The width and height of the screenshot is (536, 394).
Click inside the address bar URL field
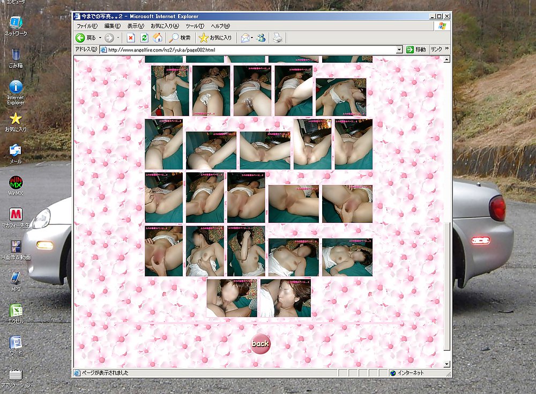click(x=247, y=50)
